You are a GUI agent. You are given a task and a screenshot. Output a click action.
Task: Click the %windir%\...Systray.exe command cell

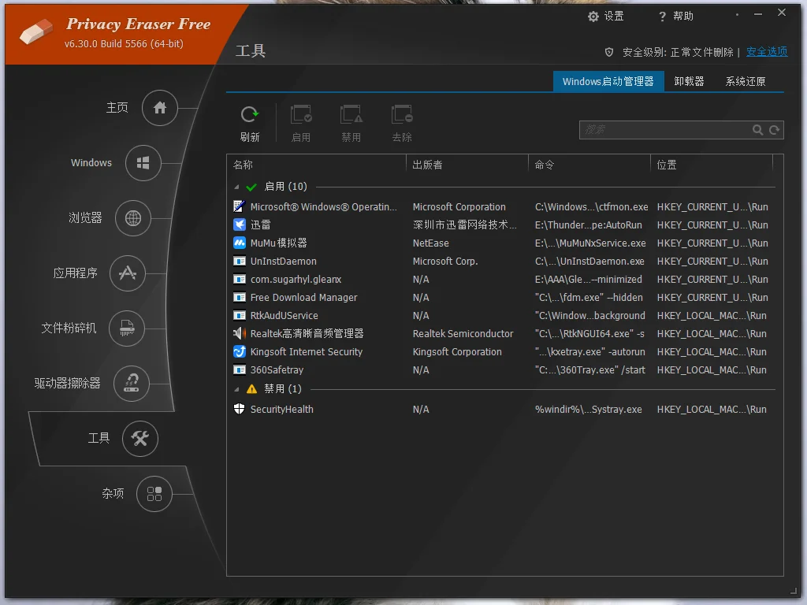click(588, 410)
